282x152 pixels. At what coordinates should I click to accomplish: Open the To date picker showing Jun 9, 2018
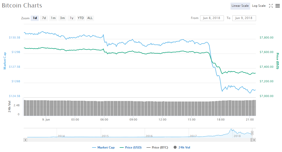pos(244,18)
